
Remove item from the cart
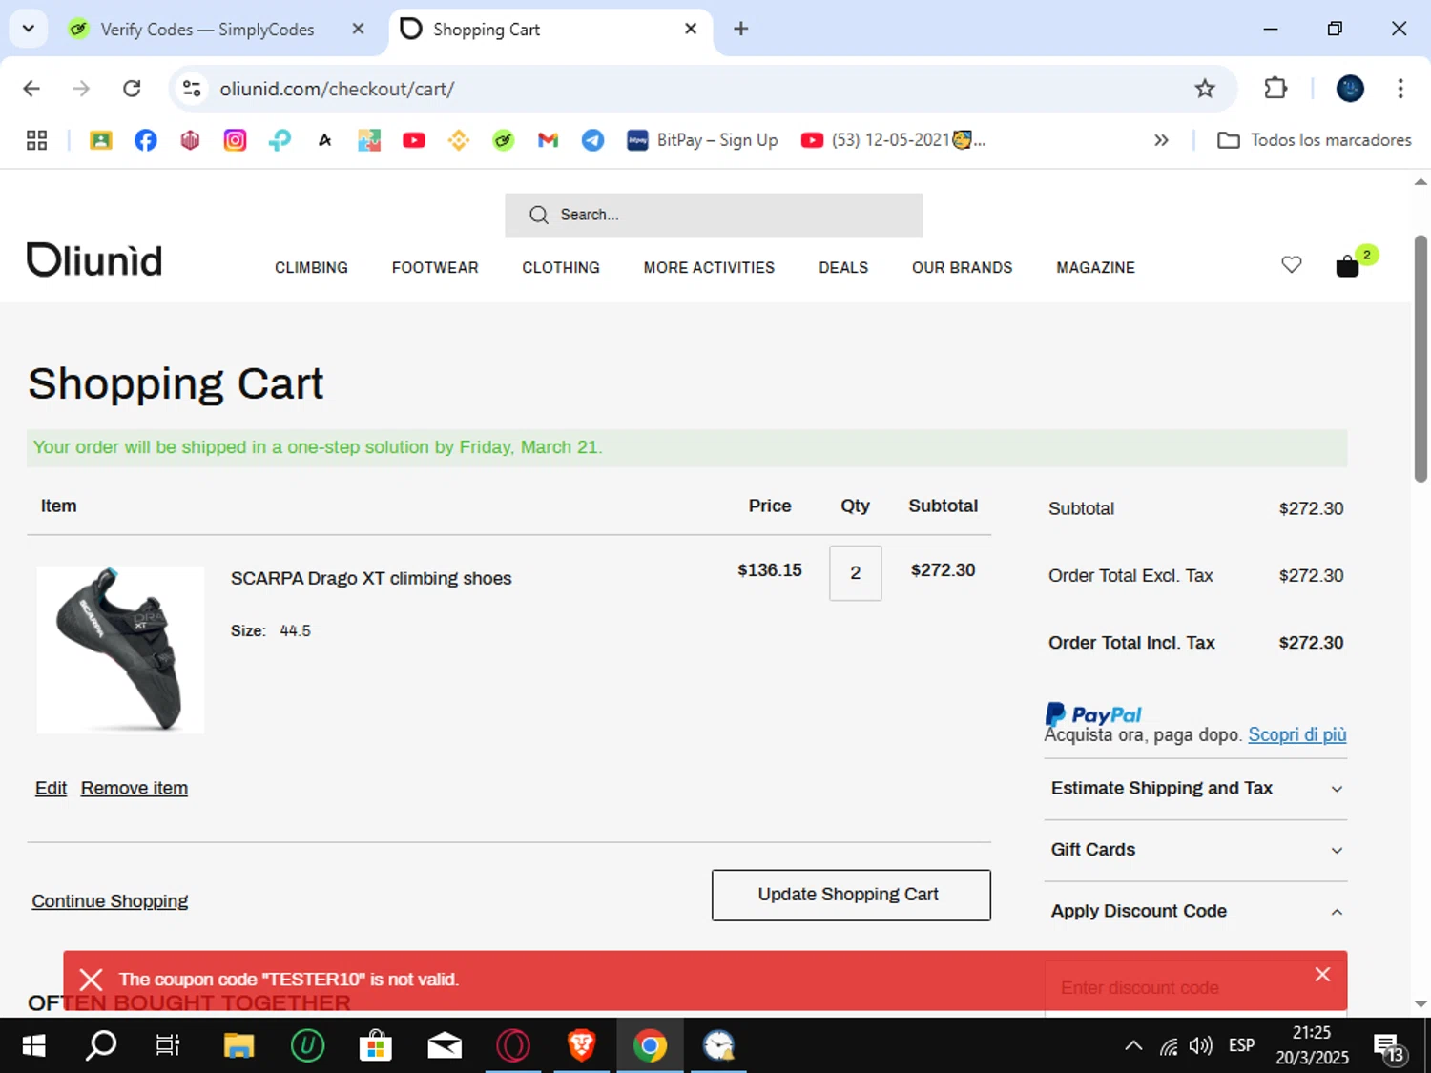pos(135,789)
